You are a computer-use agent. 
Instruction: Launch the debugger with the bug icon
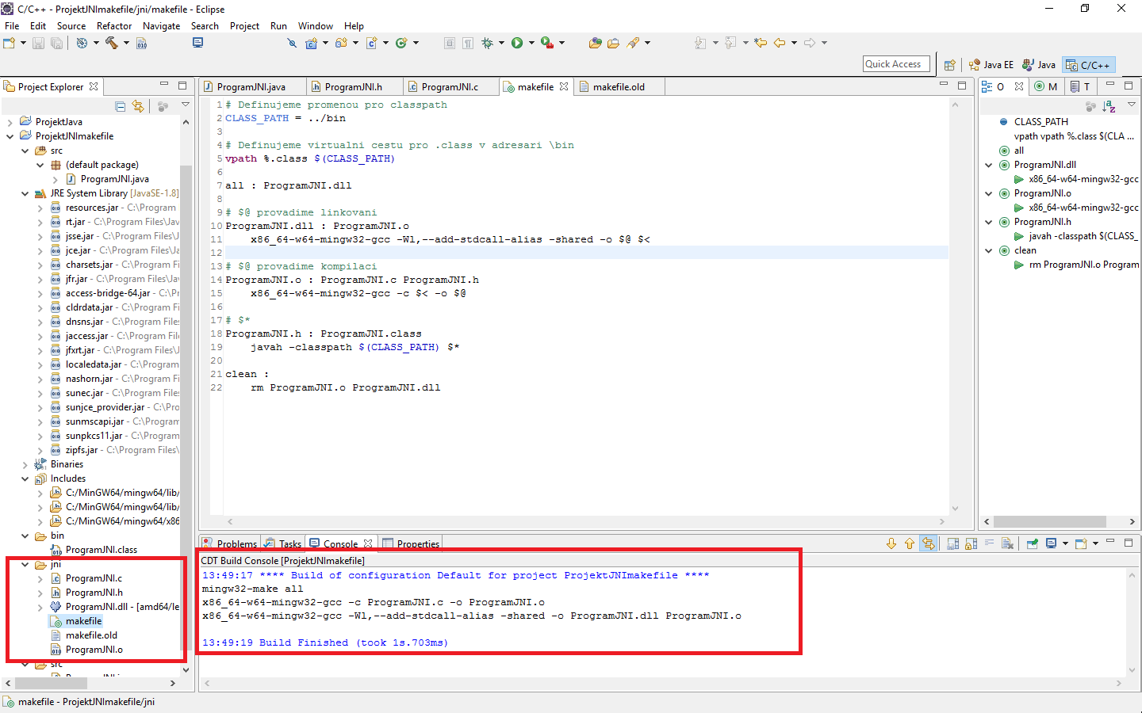(486, 43)
